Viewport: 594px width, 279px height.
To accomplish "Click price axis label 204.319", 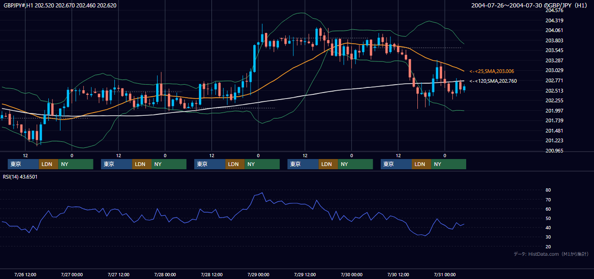I will 554,20.
